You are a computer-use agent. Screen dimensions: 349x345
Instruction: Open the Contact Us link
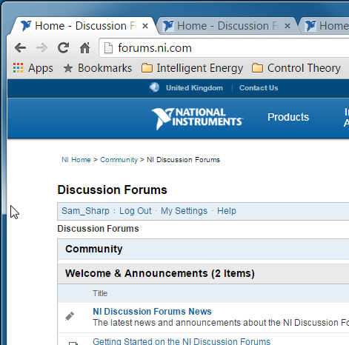pos(259,88)
